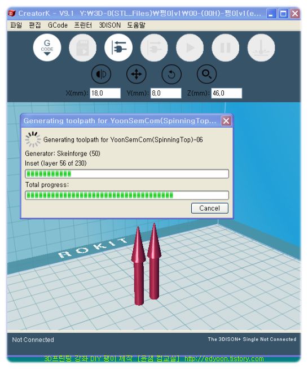308x369 pixels.
Task: Click the connect printer plug icon
Action: (x=118, y=47)
